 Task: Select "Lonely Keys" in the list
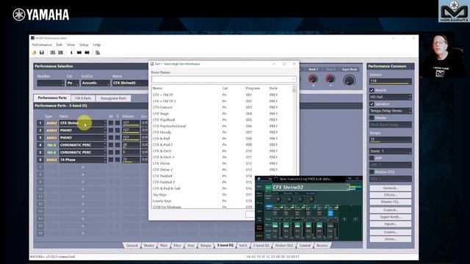coord(162,201)
